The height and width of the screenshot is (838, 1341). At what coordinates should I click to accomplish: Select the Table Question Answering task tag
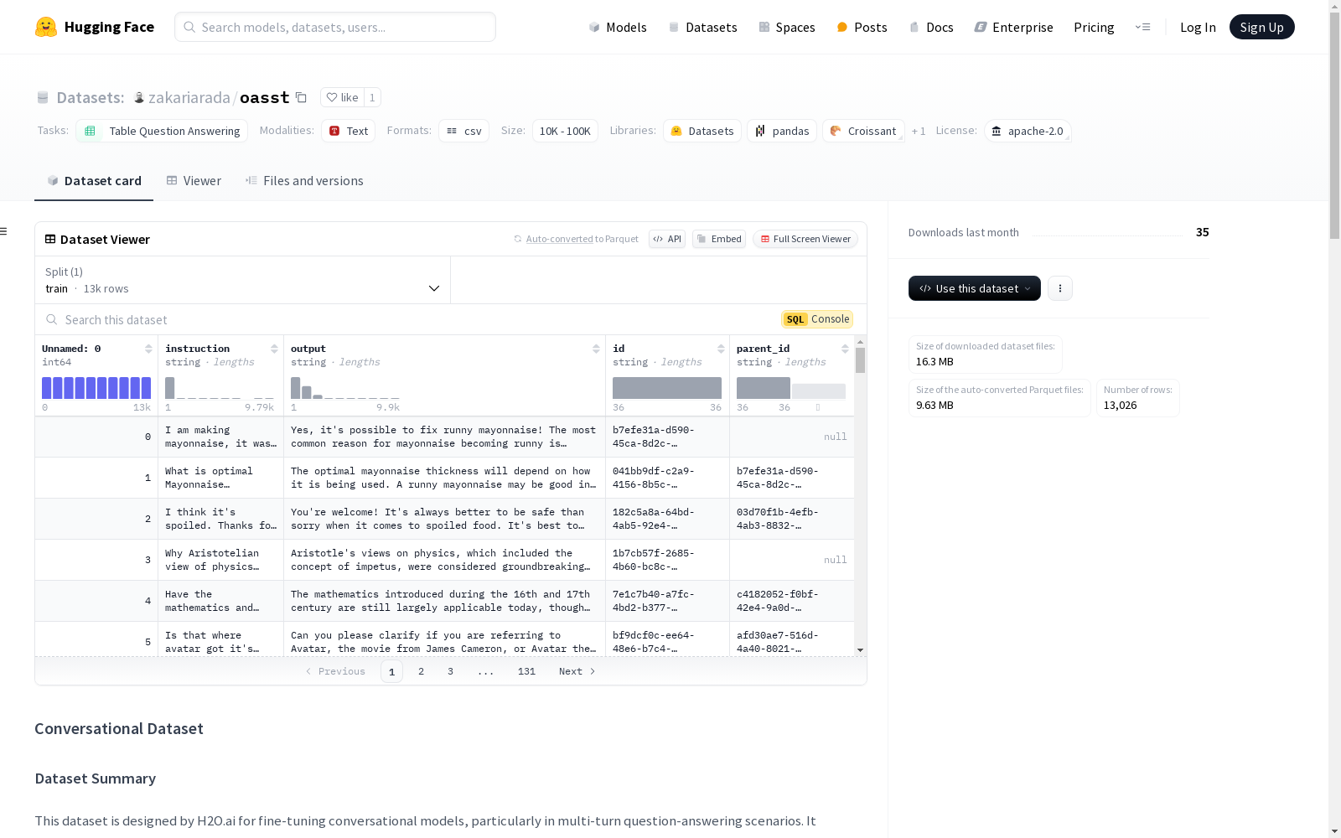tap(162, 131)
